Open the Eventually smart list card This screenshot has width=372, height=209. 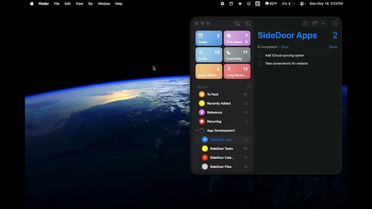237,55
